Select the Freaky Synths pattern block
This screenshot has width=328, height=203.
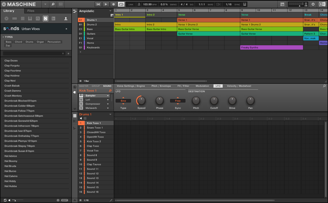click(x=271, y=47)
